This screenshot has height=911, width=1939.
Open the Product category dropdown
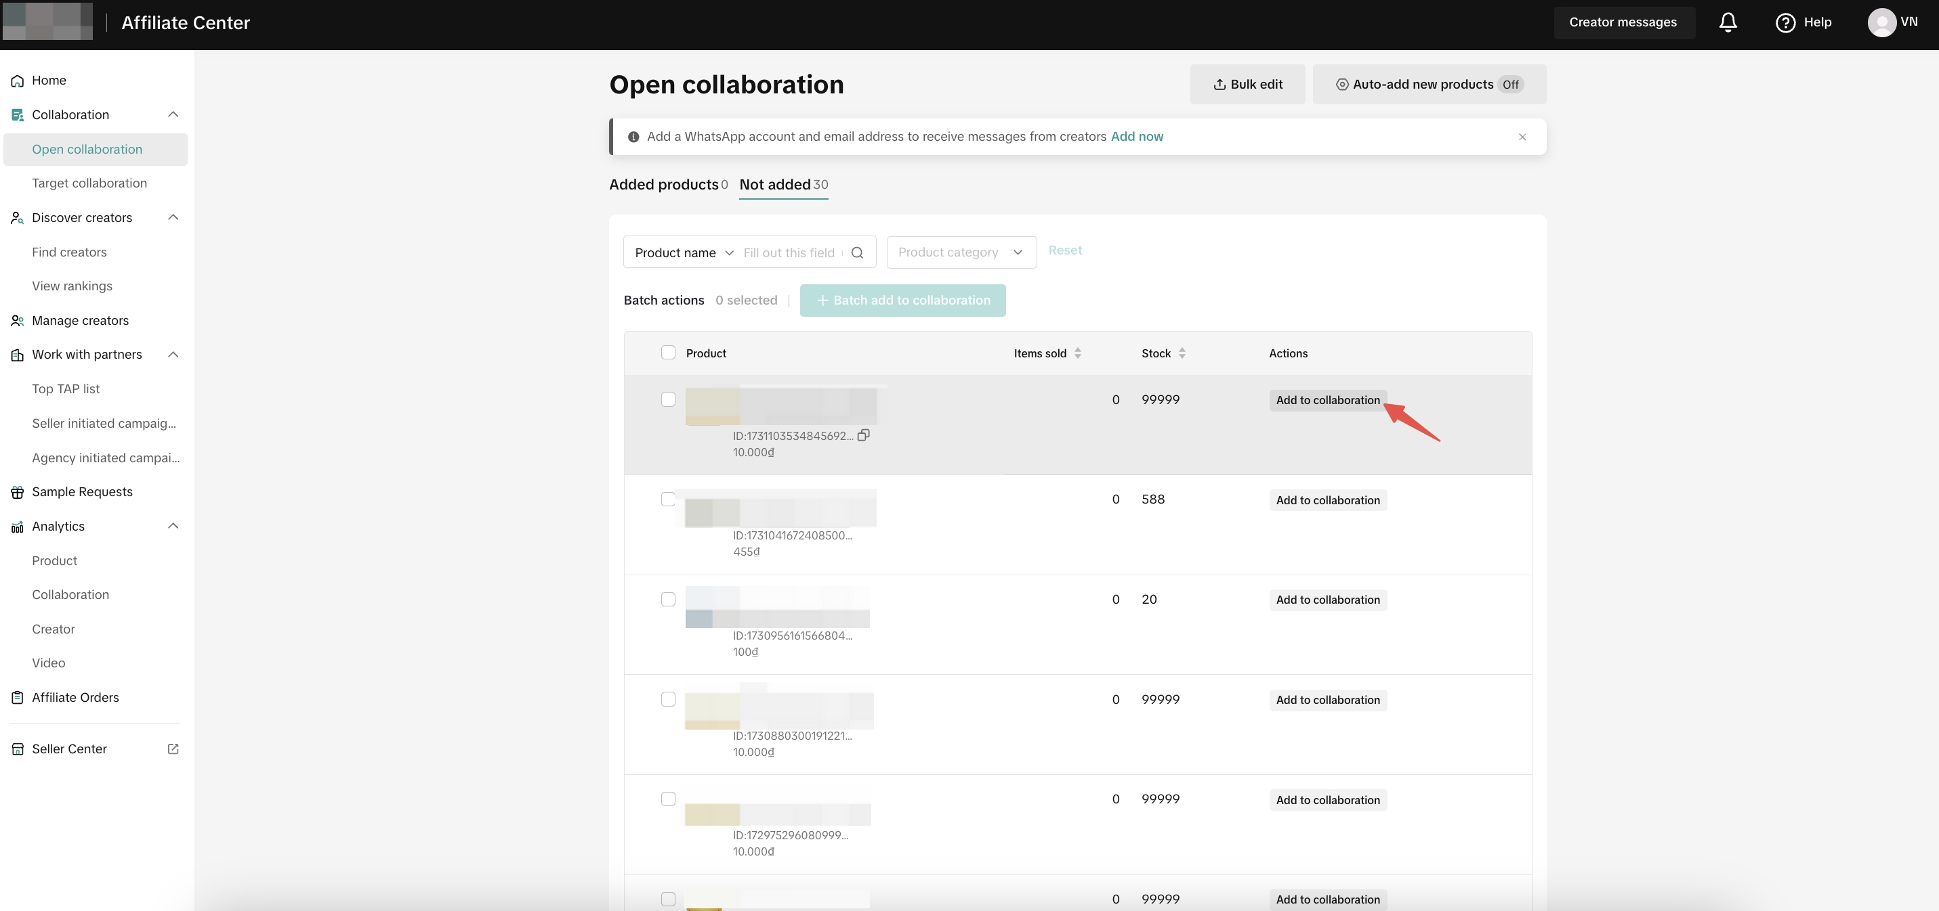coord(961,252)
